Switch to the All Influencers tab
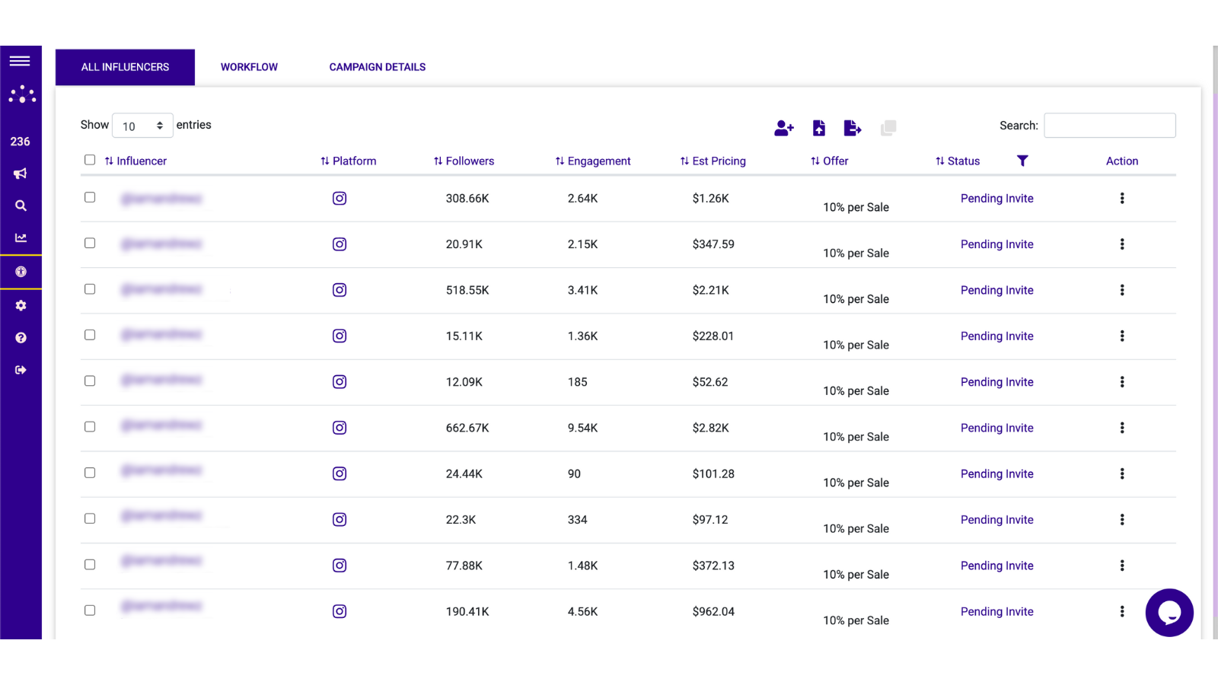The width and height of the screenshot is (1218, 685). click(125, 67)
